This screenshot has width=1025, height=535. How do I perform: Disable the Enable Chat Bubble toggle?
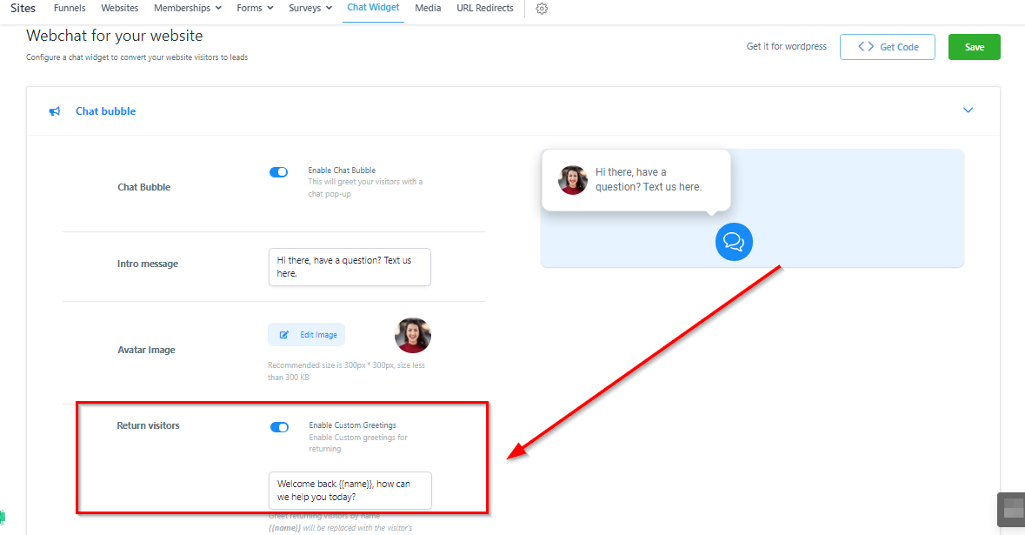coord(278,172)
